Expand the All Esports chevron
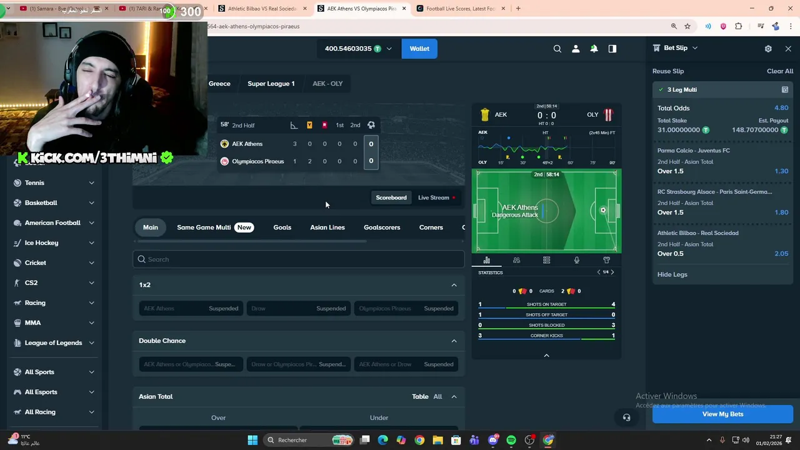The width and height of the screenshot is (800, 450). 91,392
